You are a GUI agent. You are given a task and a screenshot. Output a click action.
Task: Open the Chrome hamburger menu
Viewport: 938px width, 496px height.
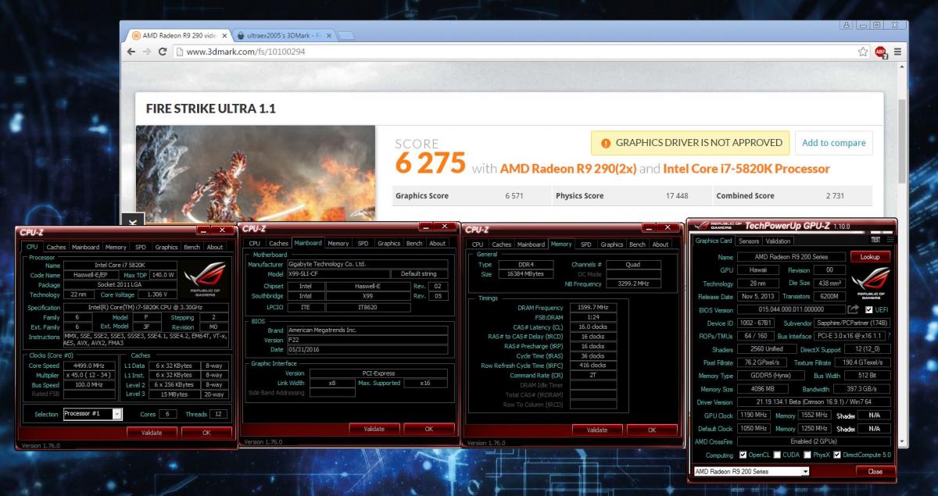pos(897,52)
